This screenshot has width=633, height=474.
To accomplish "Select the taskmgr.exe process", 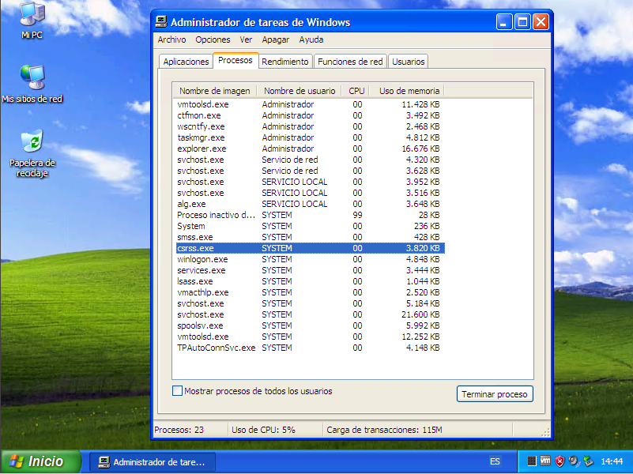I will pyautogui.click(x=310, y=137).
